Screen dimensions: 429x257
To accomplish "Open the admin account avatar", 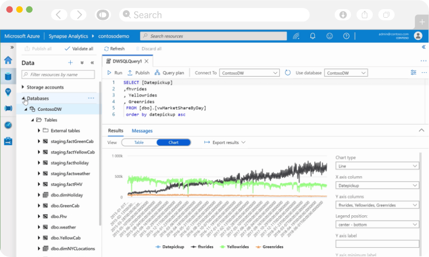I will [x=418, y=35].
